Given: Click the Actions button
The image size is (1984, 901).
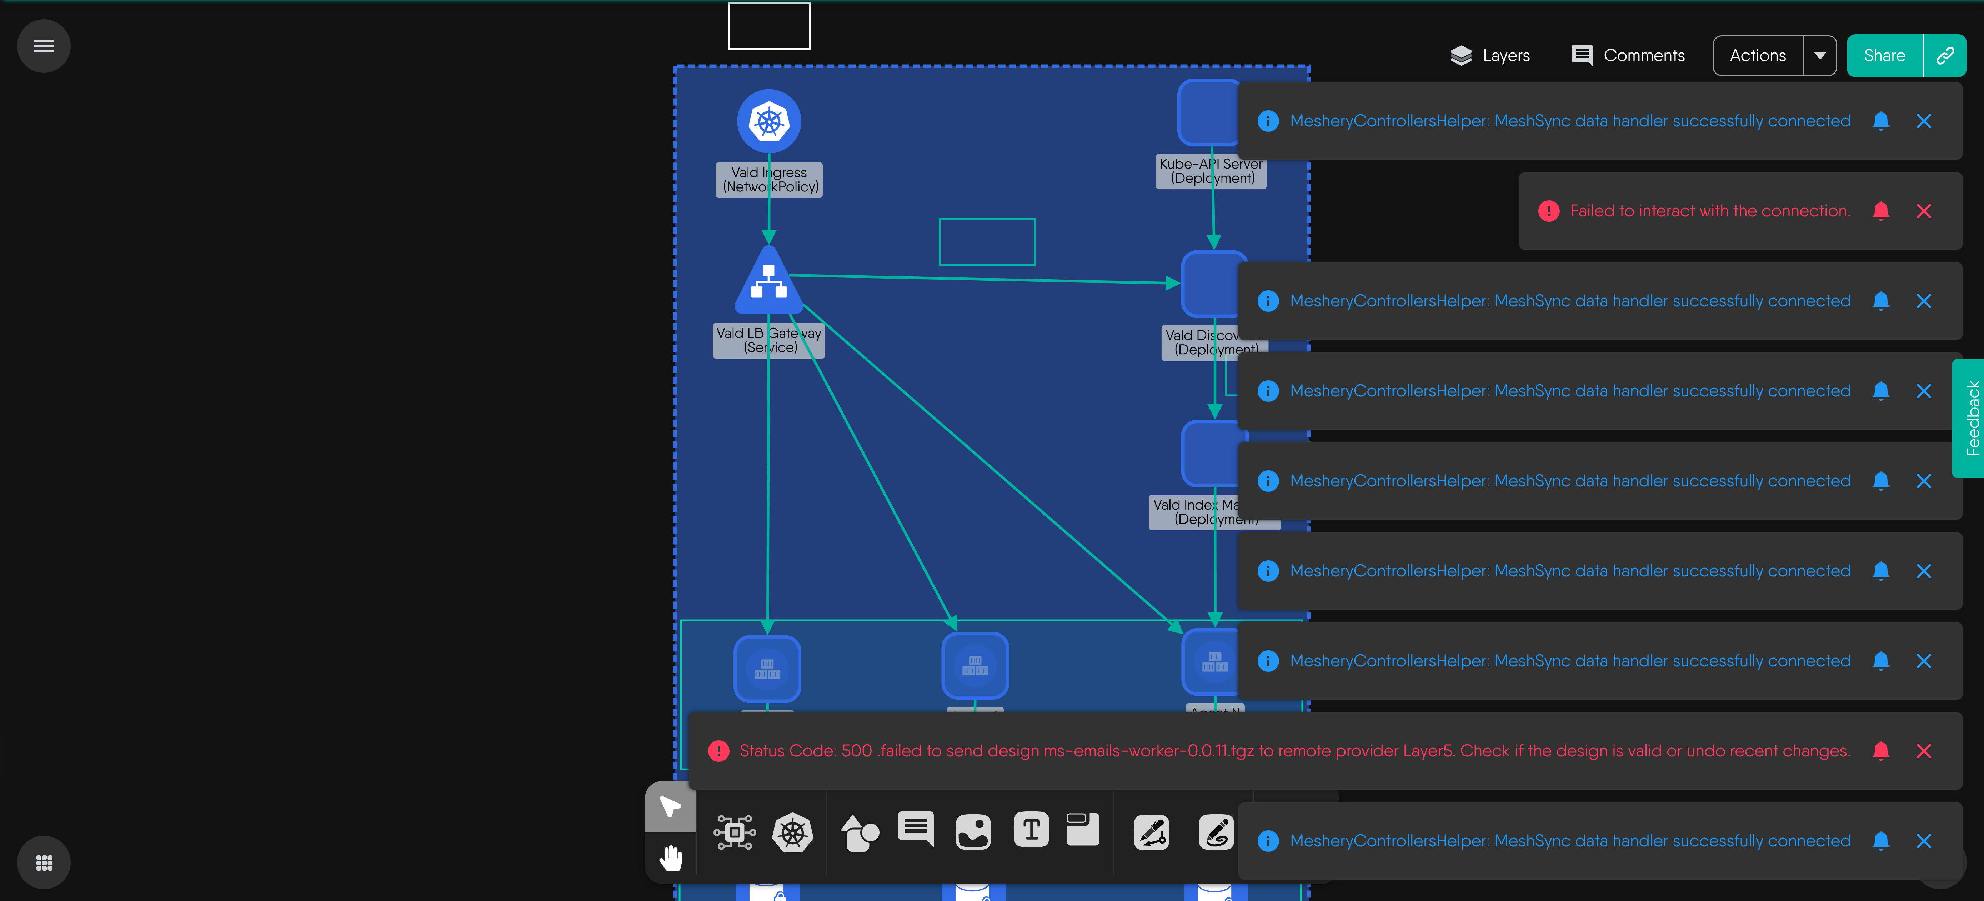Looking at the screenshot, I should click(x=1758, y=55).
